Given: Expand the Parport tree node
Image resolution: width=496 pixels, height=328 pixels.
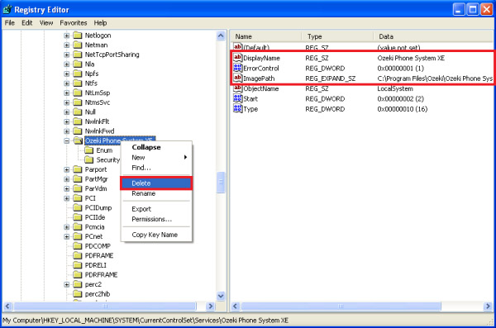Looking at the screenshot, I should point(66,169).
